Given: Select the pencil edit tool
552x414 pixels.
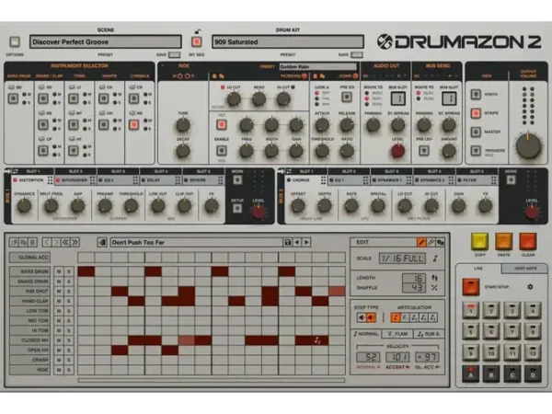Looking at the screenshot, I should pos(421,242).
